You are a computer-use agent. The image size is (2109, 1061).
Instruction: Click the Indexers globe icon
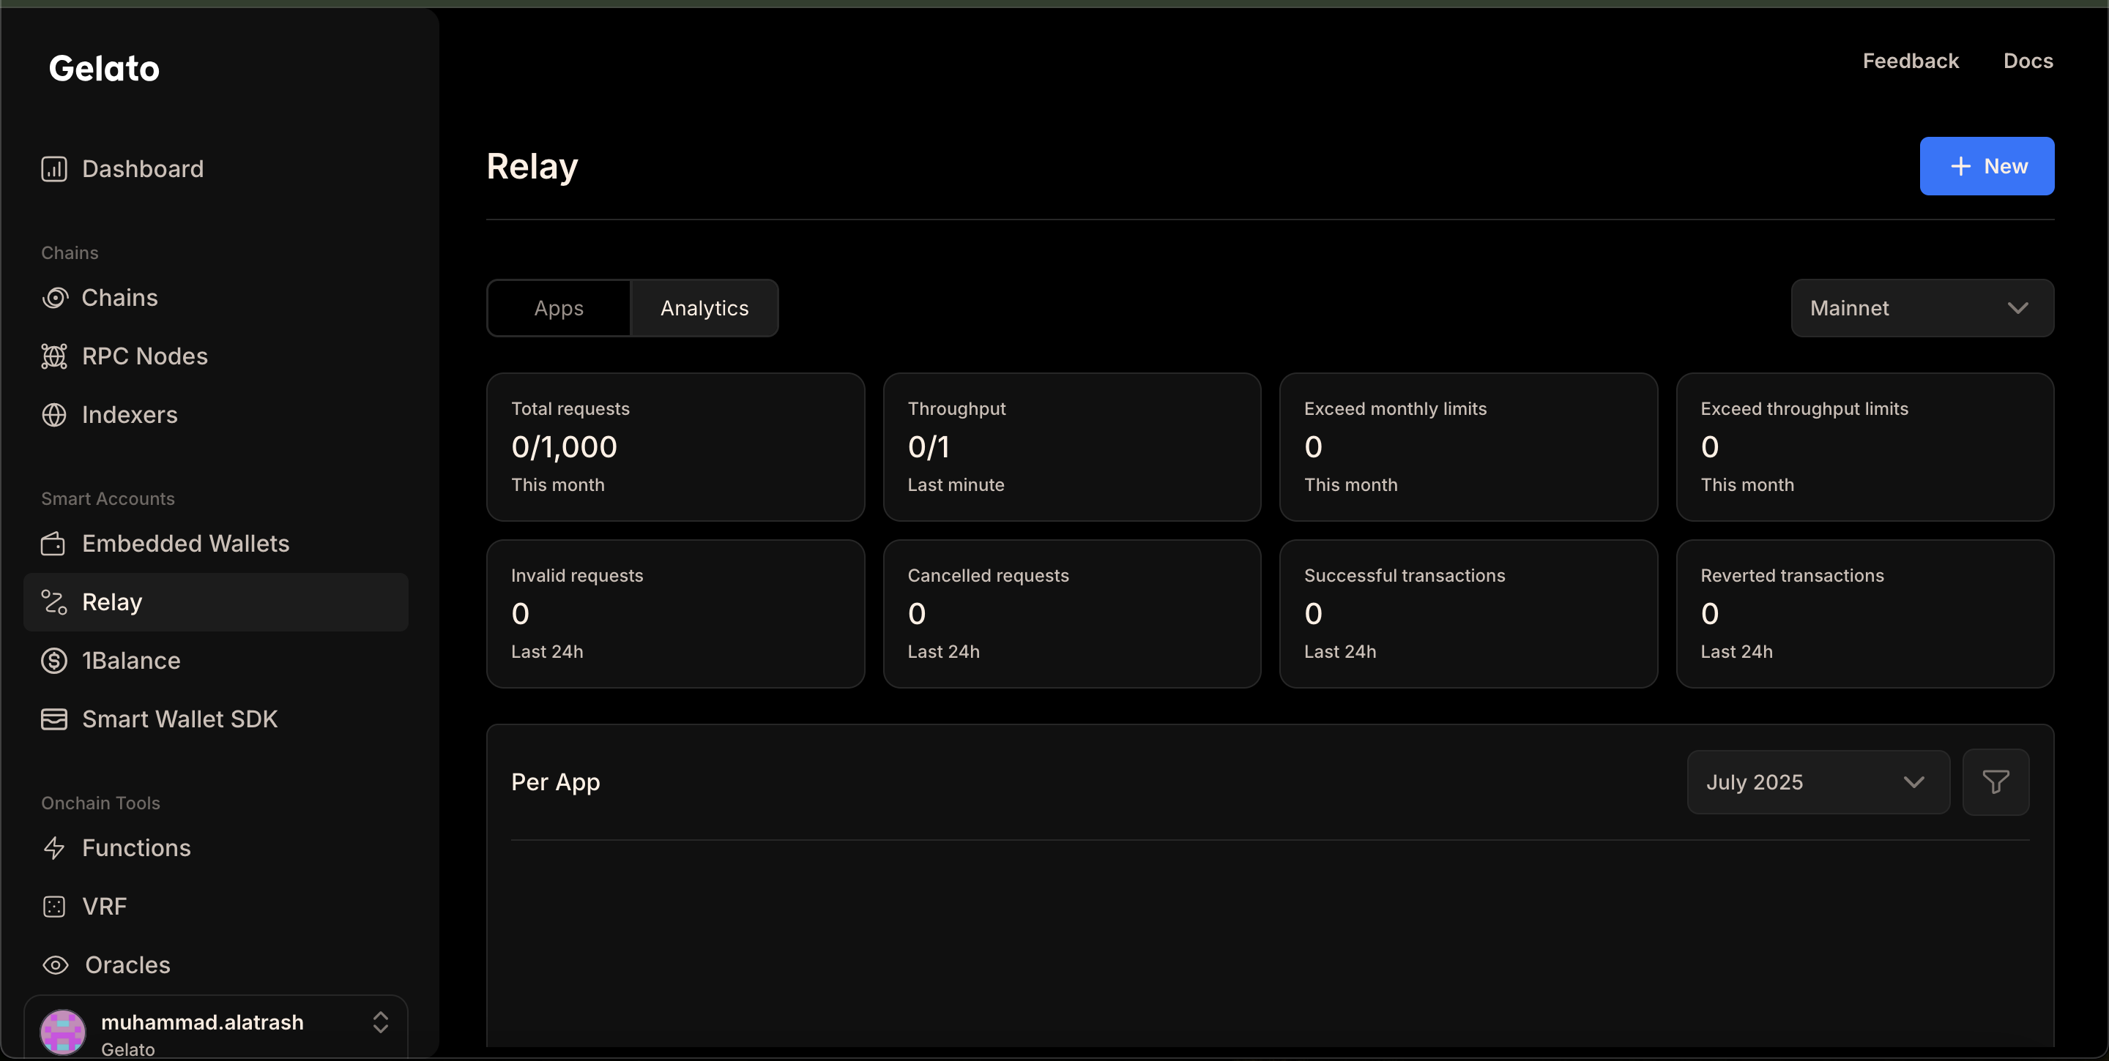coord(54,416)
